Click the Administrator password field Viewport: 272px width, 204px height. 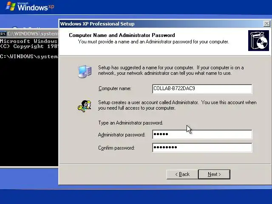tap(202, 134)
